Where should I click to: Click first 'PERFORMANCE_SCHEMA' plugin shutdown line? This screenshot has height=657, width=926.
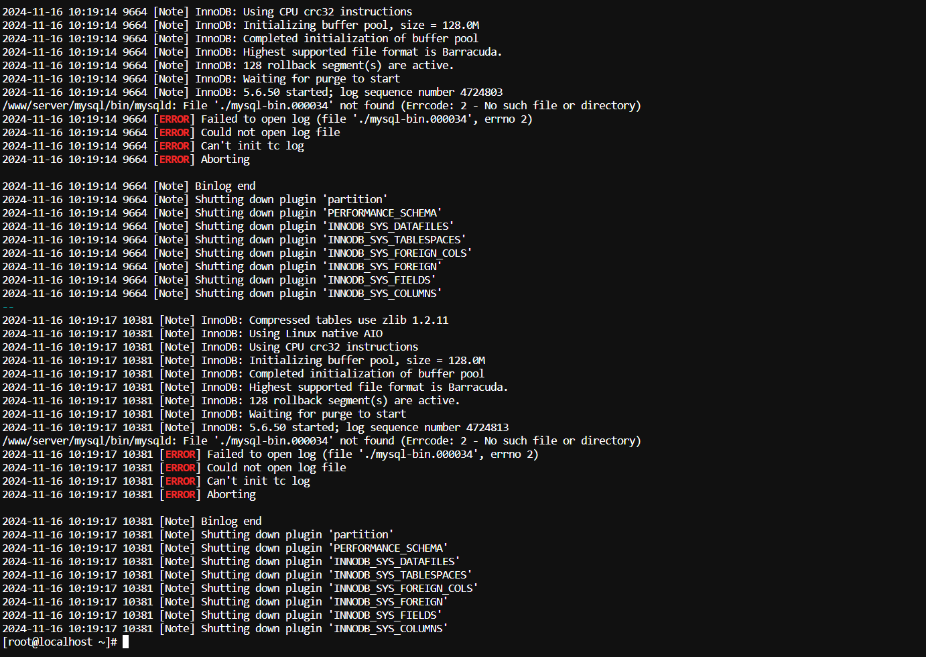tap(222, 213)
